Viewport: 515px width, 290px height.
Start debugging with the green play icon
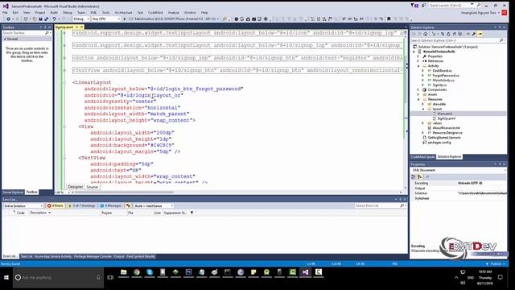point(125,19)
